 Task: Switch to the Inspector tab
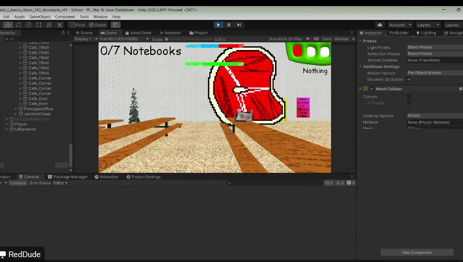coord(371,33)
